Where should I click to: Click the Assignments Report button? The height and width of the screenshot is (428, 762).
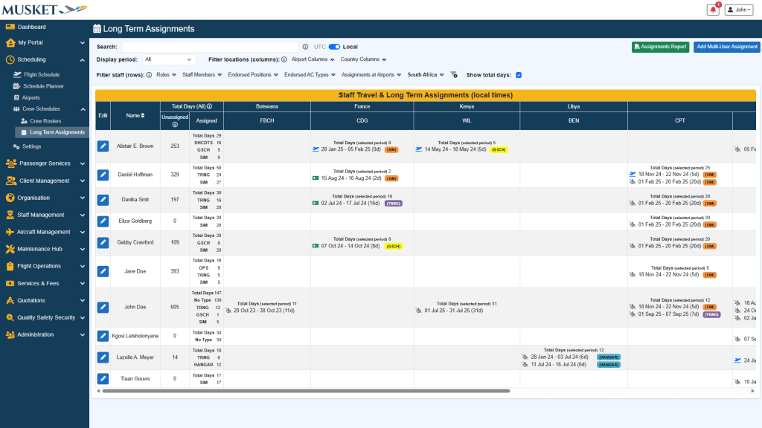[x=660, y=47]
